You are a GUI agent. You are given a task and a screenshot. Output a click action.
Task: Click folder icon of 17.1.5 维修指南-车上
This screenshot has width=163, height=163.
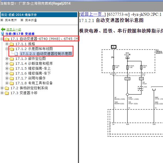tap(12, 69)
